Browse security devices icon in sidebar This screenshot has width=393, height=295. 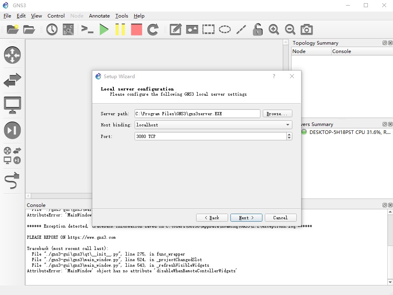12,130
